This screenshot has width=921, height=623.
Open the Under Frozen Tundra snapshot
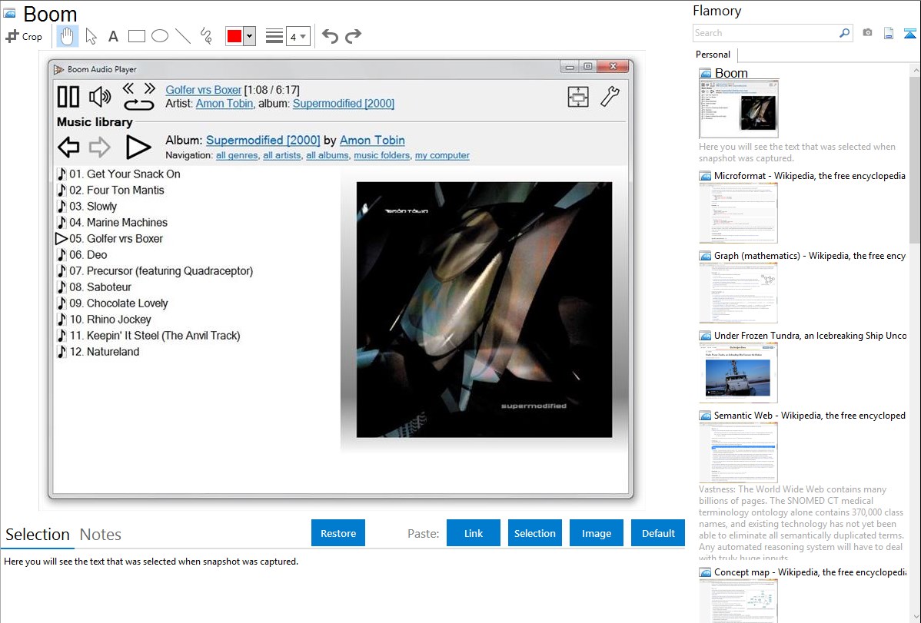pyautogui.click(x=739, y=373)
